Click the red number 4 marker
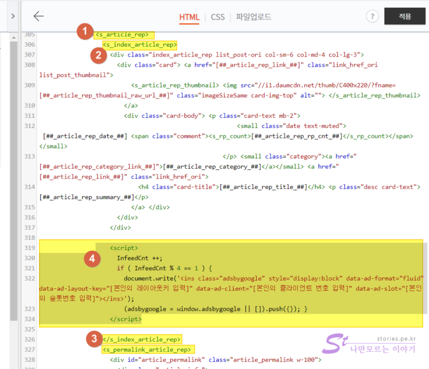This screenshot has height=369, width=429. (x=92, y=259)
